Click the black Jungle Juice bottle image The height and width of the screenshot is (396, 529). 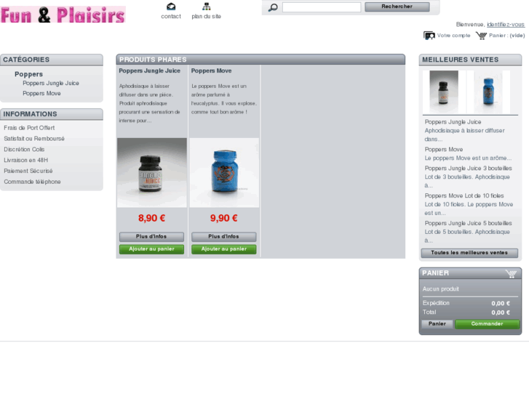(x=152, y=172)
